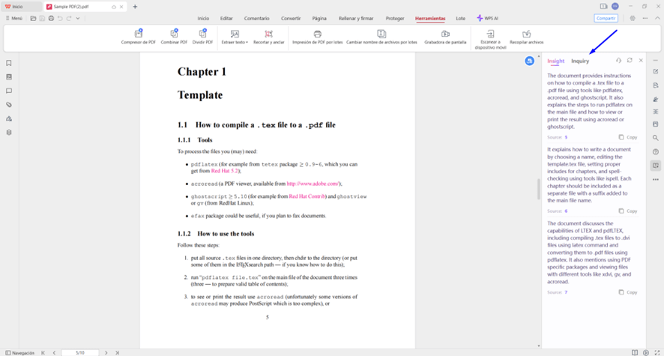Open a new tab with plus button
664x356 pixels.
(135, 6)
